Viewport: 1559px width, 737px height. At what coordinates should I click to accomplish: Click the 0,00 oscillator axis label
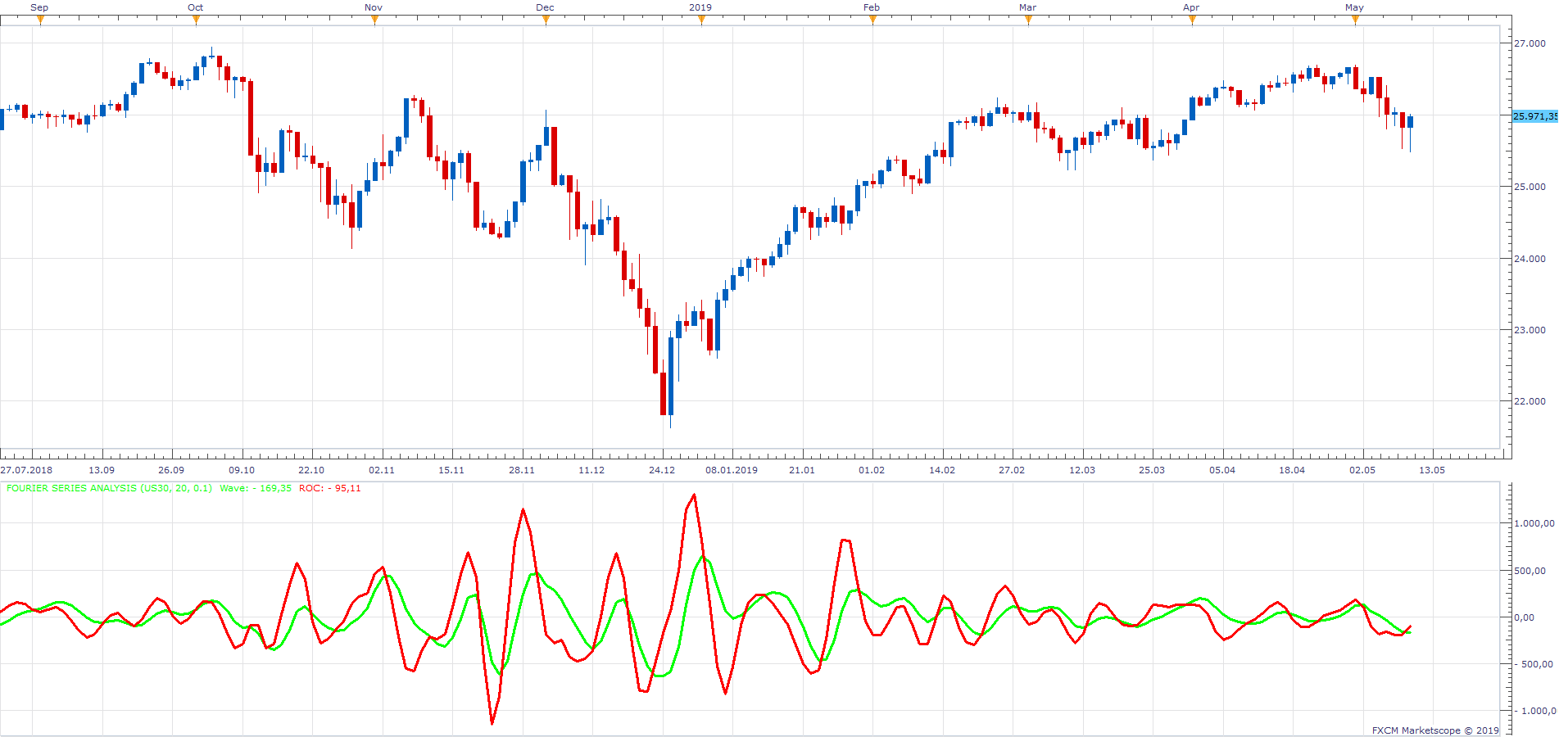(1524, 617)
